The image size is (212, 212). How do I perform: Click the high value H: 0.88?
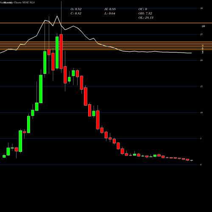tap(110, 9)
